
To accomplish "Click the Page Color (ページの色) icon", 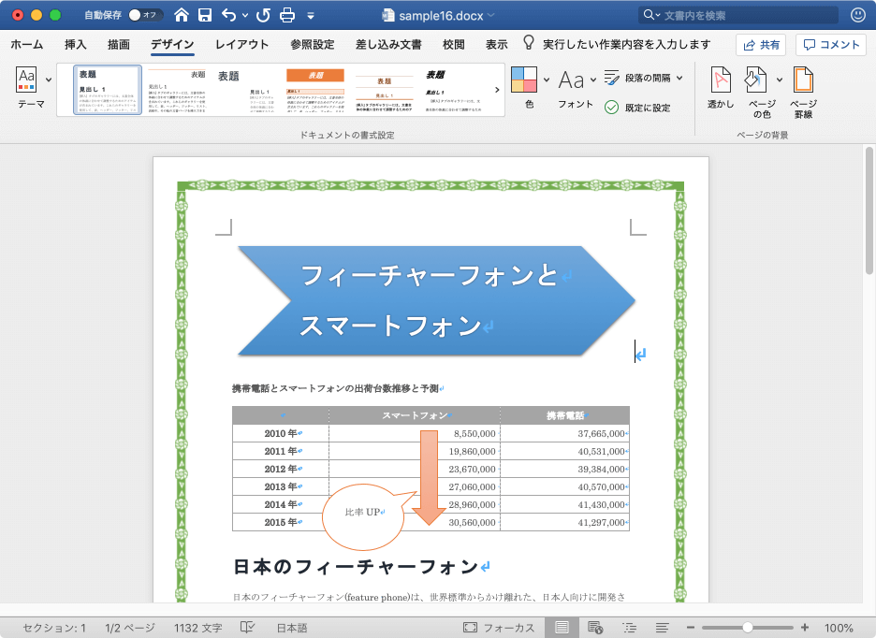I will (756, 80).
